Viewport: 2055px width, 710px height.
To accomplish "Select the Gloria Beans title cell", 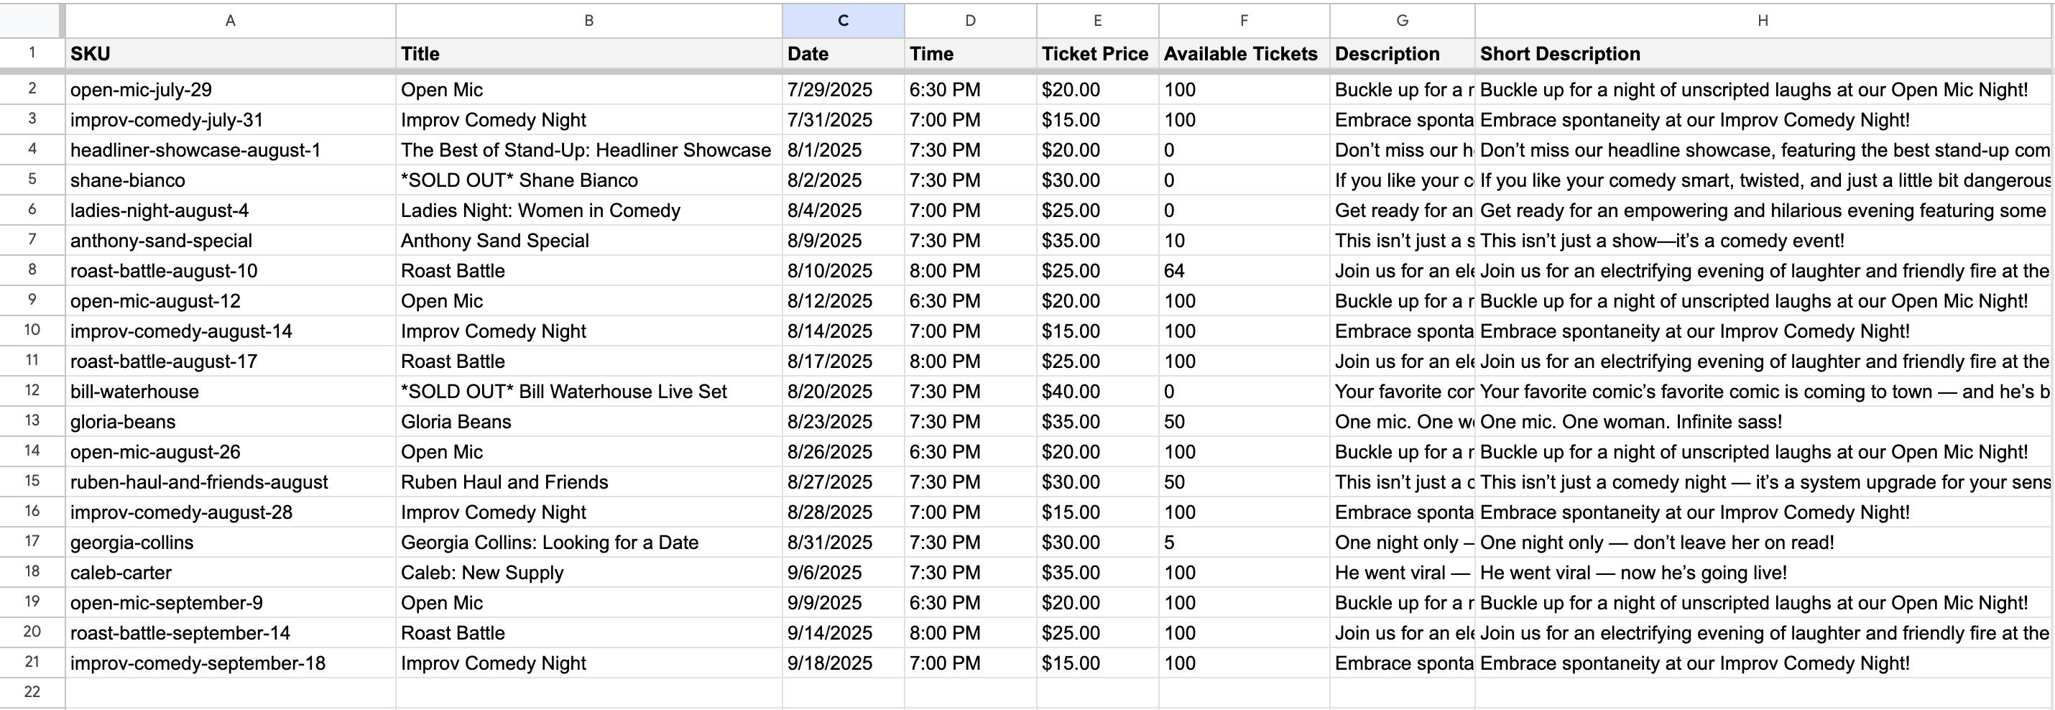I will 588,422.
